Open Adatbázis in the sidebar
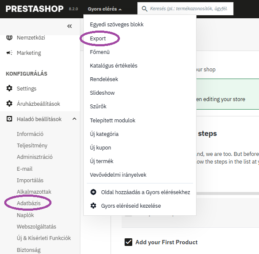This screenshot has height=254, width=259. coord(29,203)
